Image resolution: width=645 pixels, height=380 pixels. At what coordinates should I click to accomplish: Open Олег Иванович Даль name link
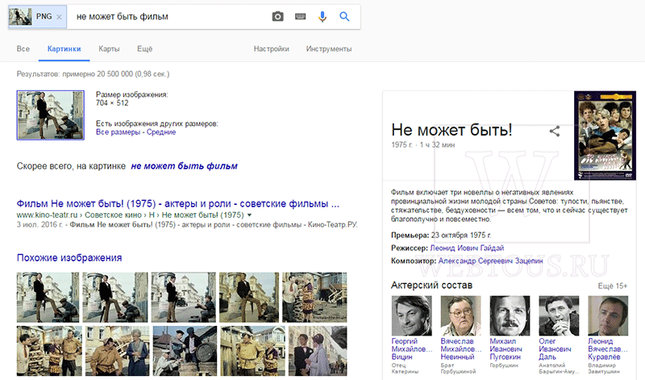pyautogui.click(x=555, y=349)
